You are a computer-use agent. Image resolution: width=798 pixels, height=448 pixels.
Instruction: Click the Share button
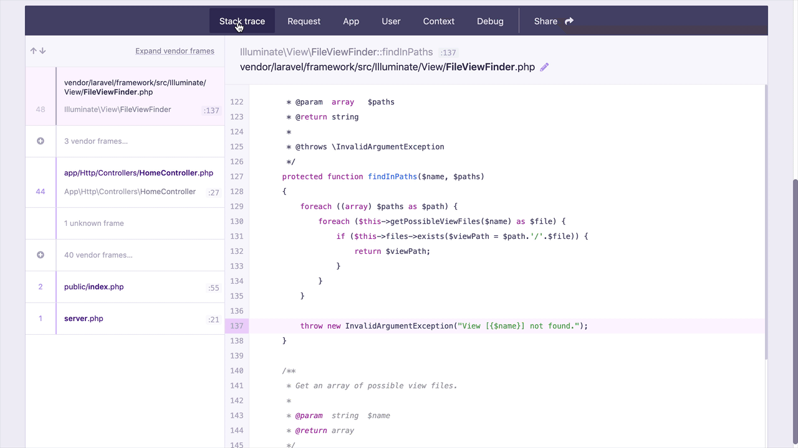(x=545, y=21)
